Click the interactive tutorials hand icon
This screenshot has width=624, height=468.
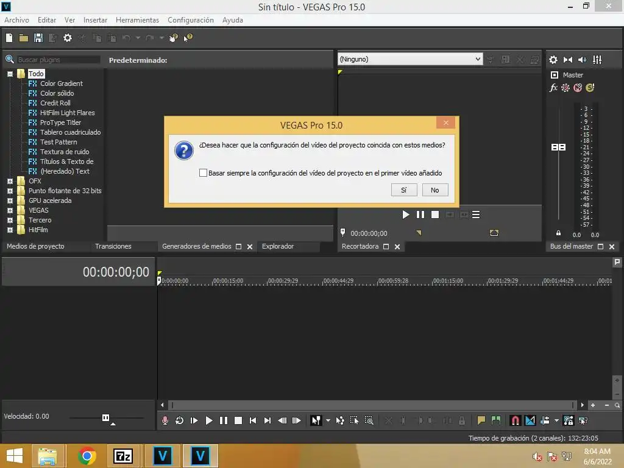174,38
